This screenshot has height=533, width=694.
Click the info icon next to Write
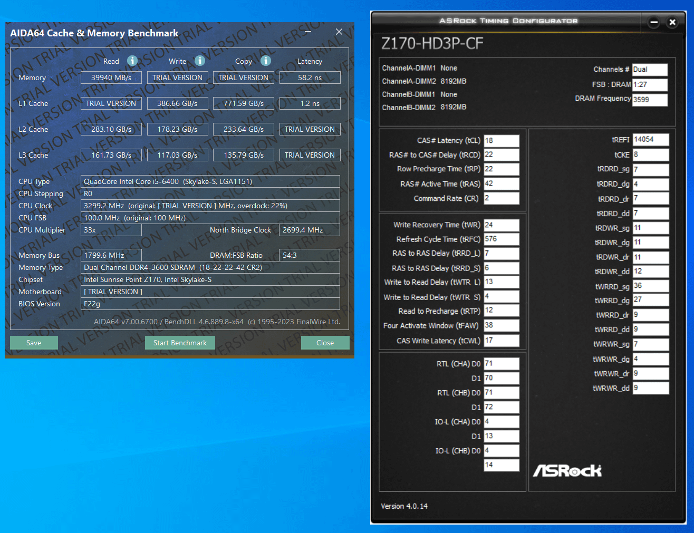pyautogui.click(x=199, y=61)
